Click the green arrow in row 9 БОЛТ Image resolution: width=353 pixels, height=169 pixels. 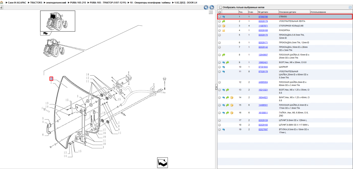pos(227,62)
